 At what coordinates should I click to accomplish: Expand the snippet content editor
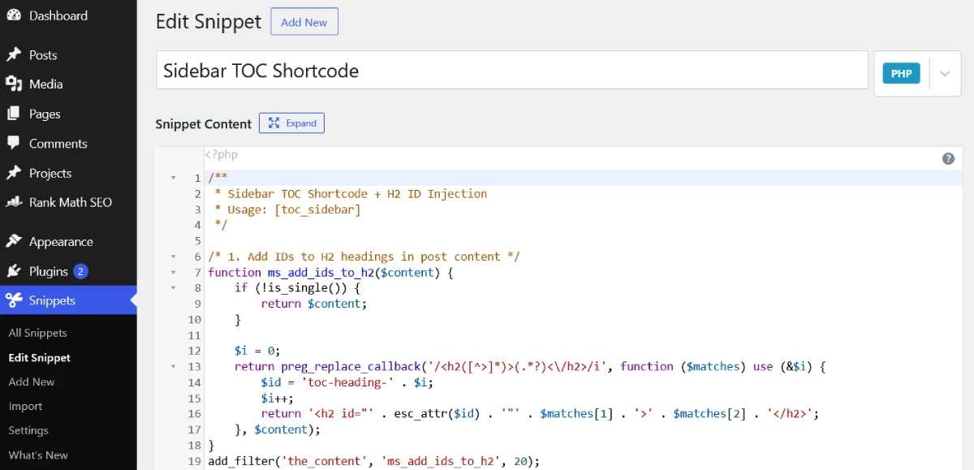point(292,123)
